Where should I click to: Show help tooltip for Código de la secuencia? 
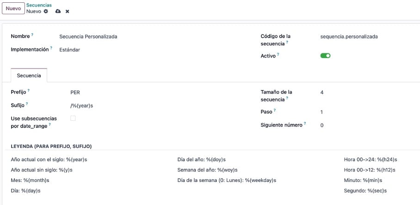coord(287,42)
